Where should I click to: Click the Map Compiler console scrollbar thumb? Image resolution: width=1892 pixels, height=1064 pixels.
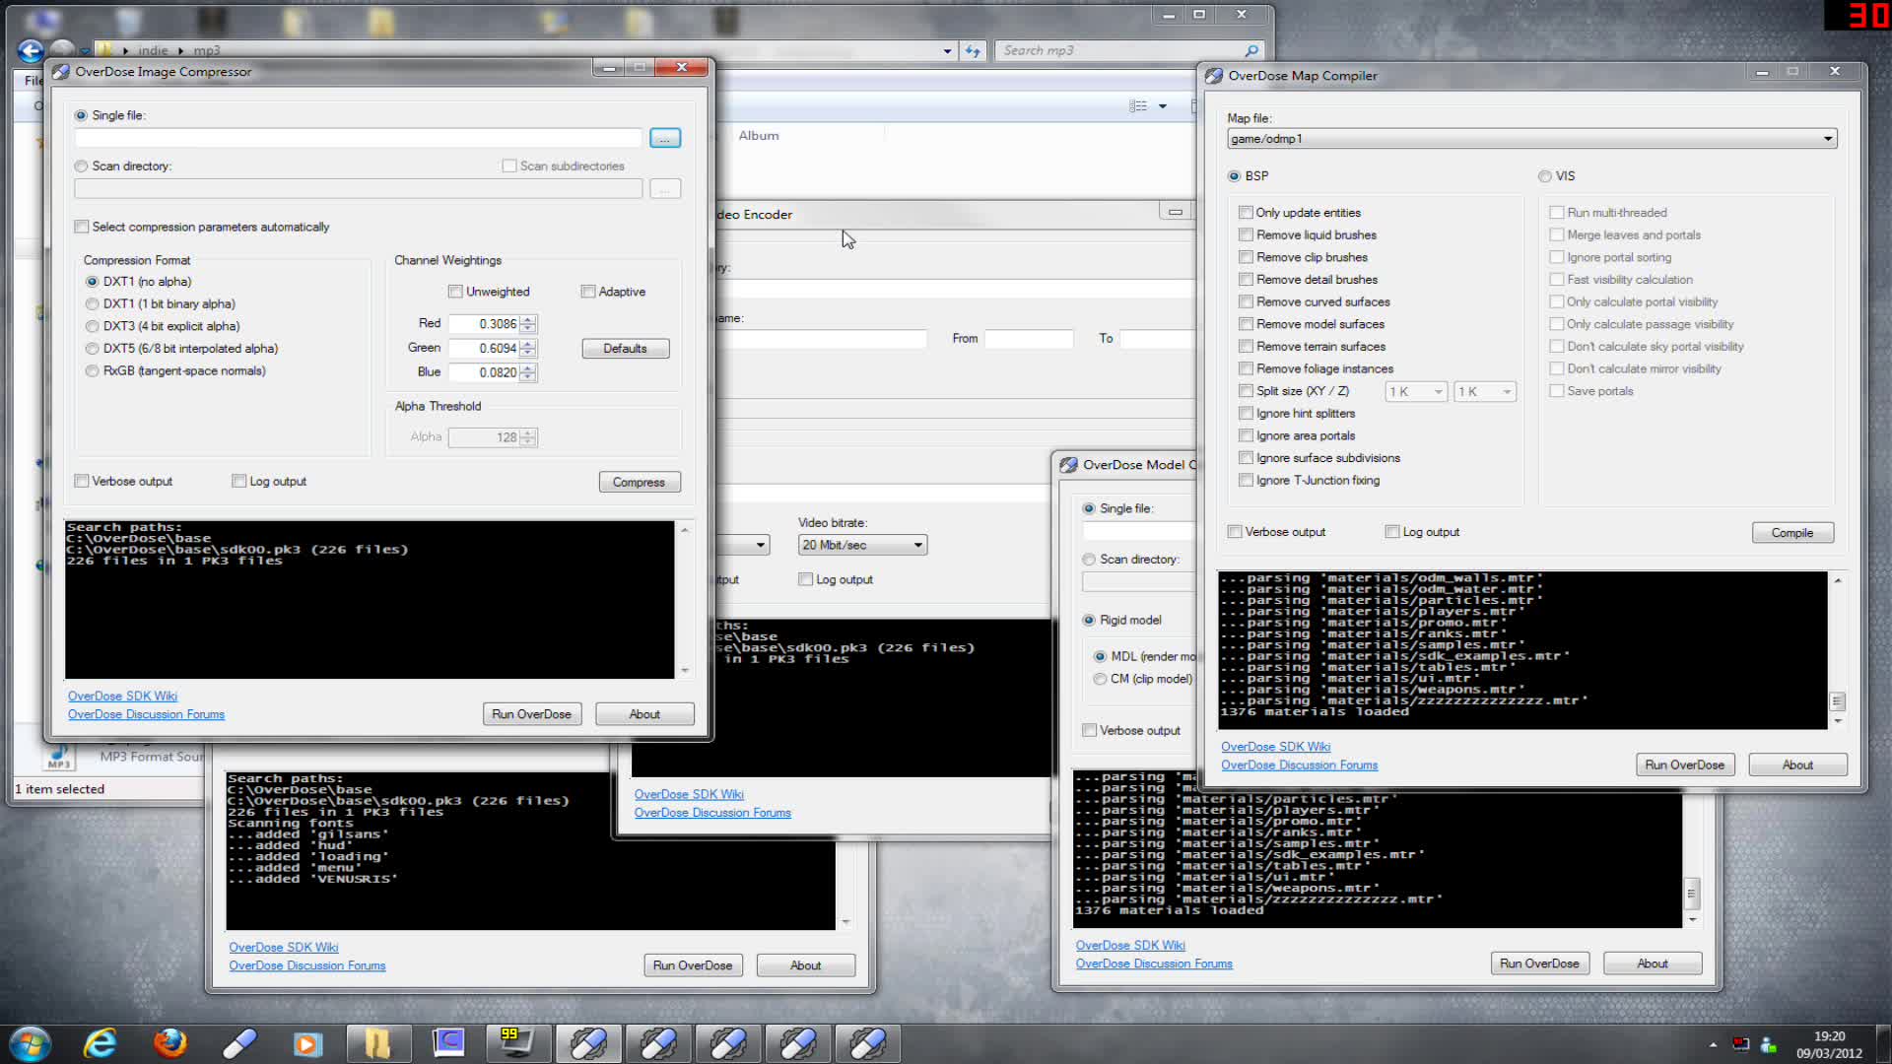tap(1837, 701)
